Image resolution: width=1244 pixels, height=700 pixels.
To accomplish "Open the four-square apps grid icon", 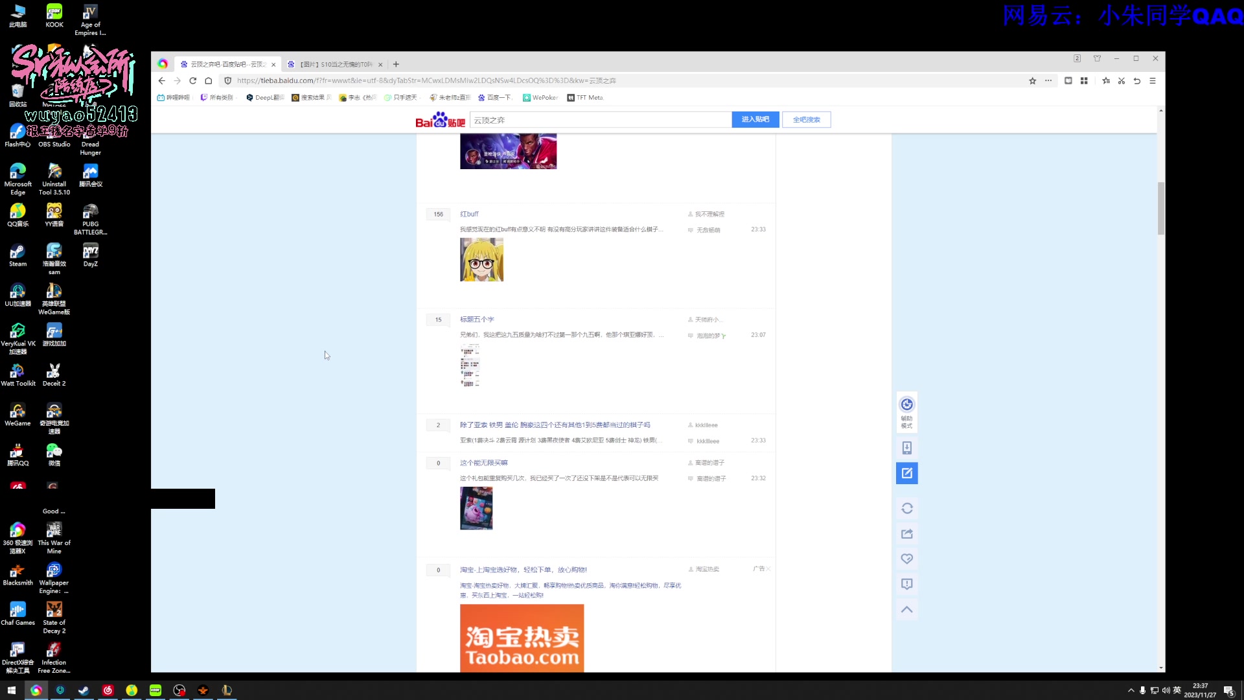I will pyautogui.click(x=1084, y=81).
